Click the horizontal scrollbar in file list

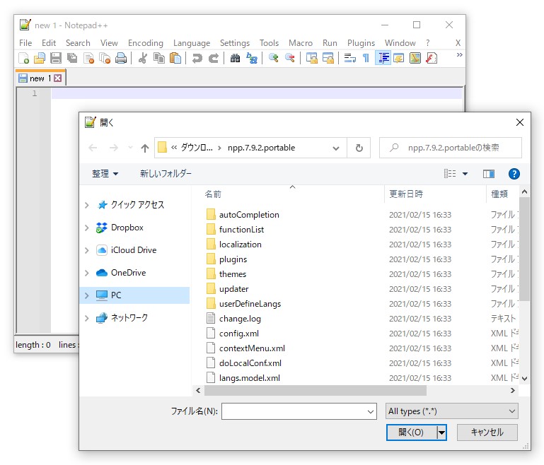315,391
